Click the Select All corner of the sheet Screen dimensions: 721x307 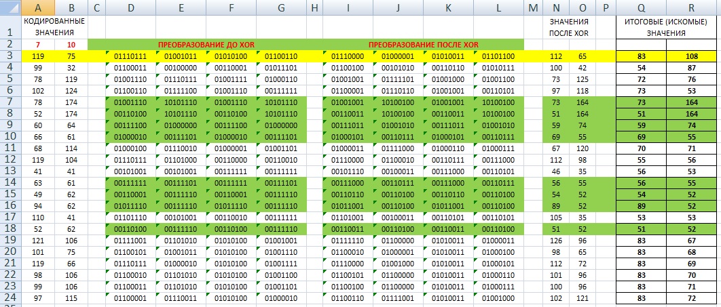[10, 7]
